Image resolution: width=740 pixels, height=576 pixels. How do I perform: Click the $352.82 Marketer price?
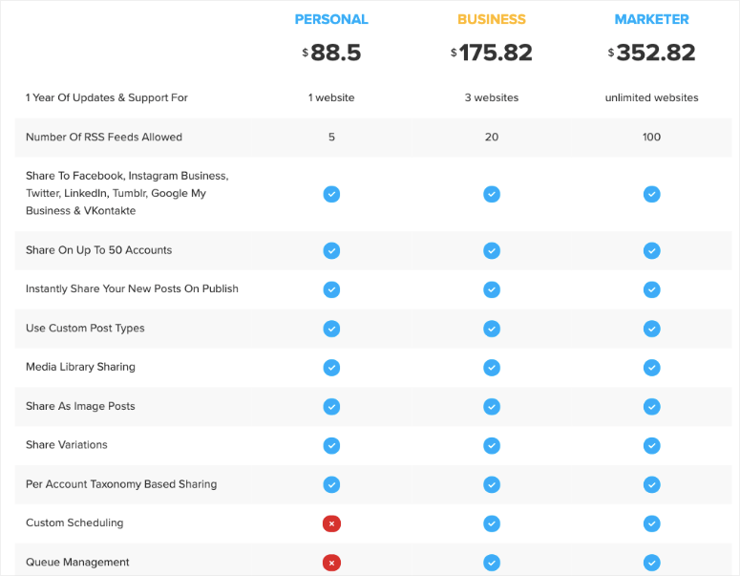[x=651, y=53]
